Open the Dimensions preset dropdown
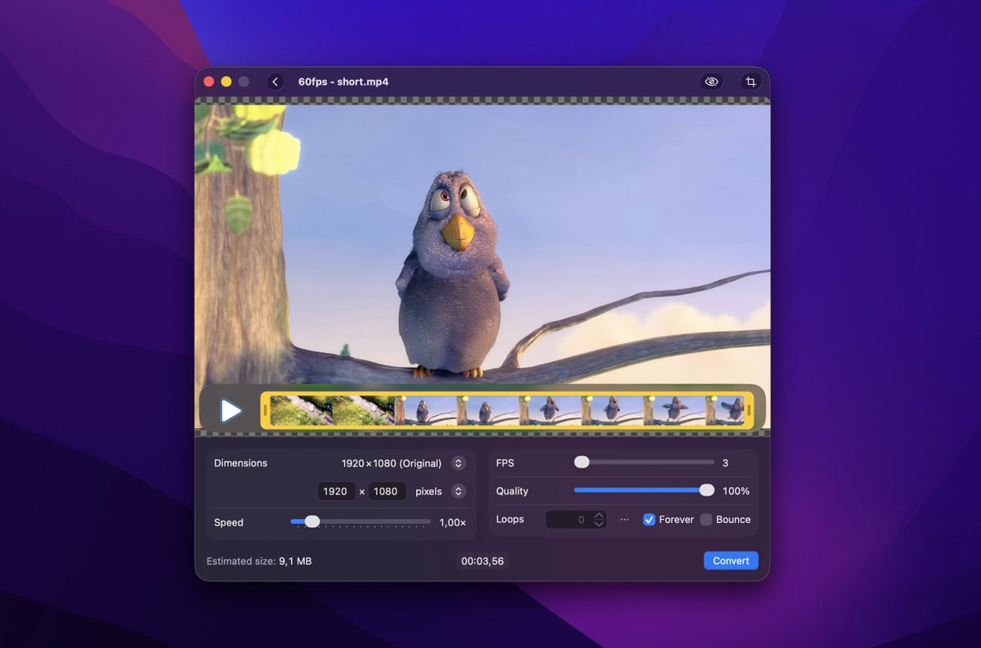Screen dimensions: 981x648 (x=459, y=463)
